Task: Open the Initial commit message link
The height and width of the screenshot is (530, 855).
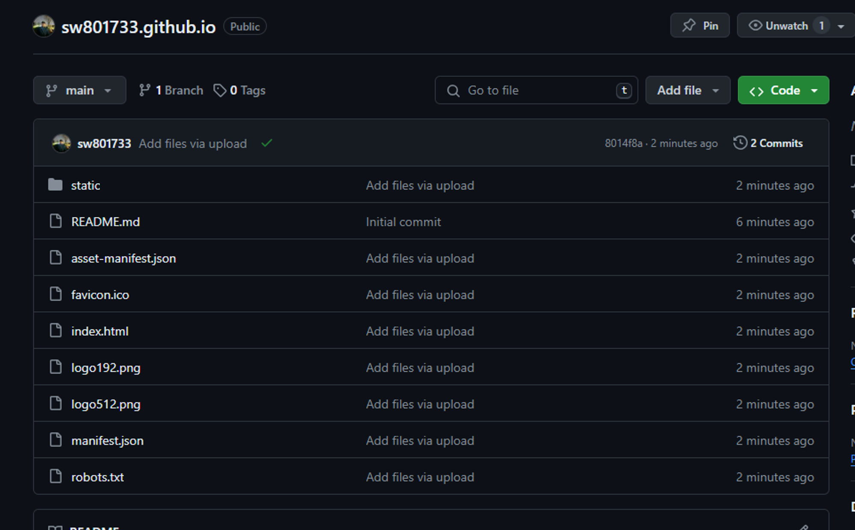Action: pyautogui.click(x=403, y=222)
